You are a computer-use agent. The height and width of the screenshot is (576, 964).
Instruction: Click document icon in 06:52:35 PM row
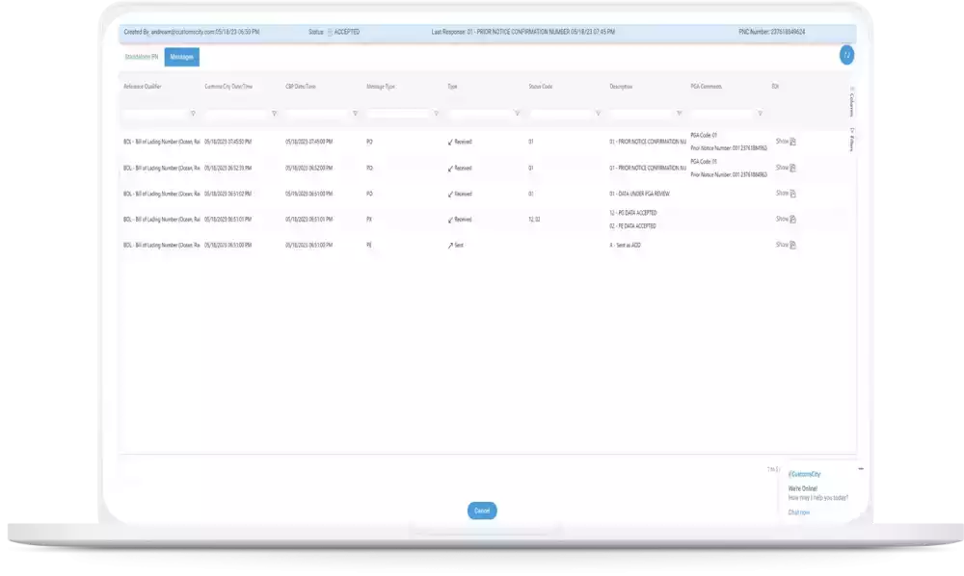pyautogui.click(x=793, y=168)
